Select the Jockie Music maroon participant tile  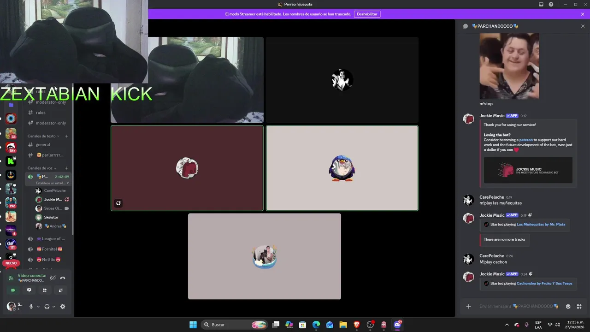click(187, 168)
